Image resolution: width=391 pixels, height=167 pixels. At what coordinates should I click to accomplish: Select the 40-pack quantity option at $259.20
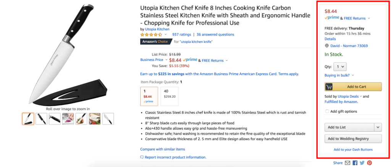170,96
